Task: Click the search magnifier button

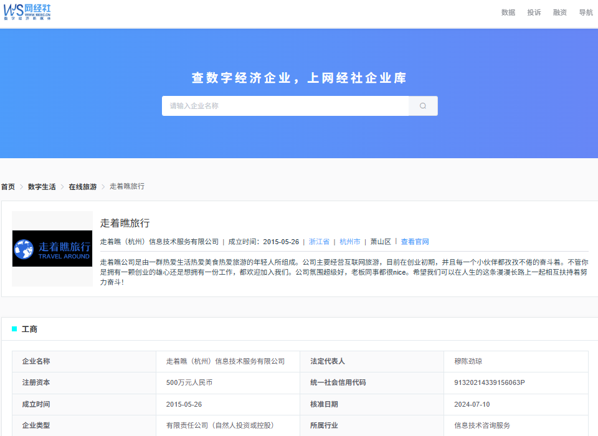Action: pyautogui.click(x=423, y=106)
